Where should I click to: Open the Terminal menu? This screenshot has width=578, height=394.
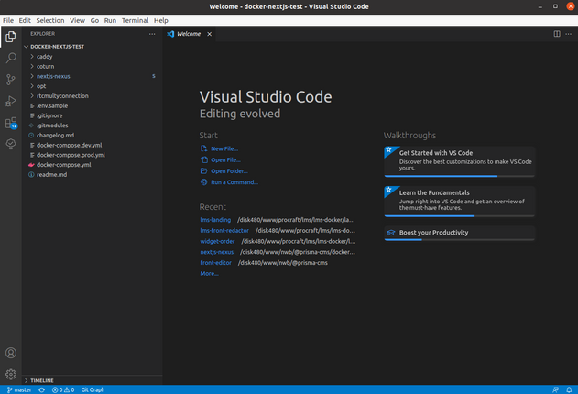(135, 21)
